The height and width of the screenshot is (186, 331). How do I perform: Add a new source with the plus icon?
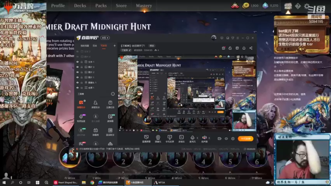[x=115, y=45]
